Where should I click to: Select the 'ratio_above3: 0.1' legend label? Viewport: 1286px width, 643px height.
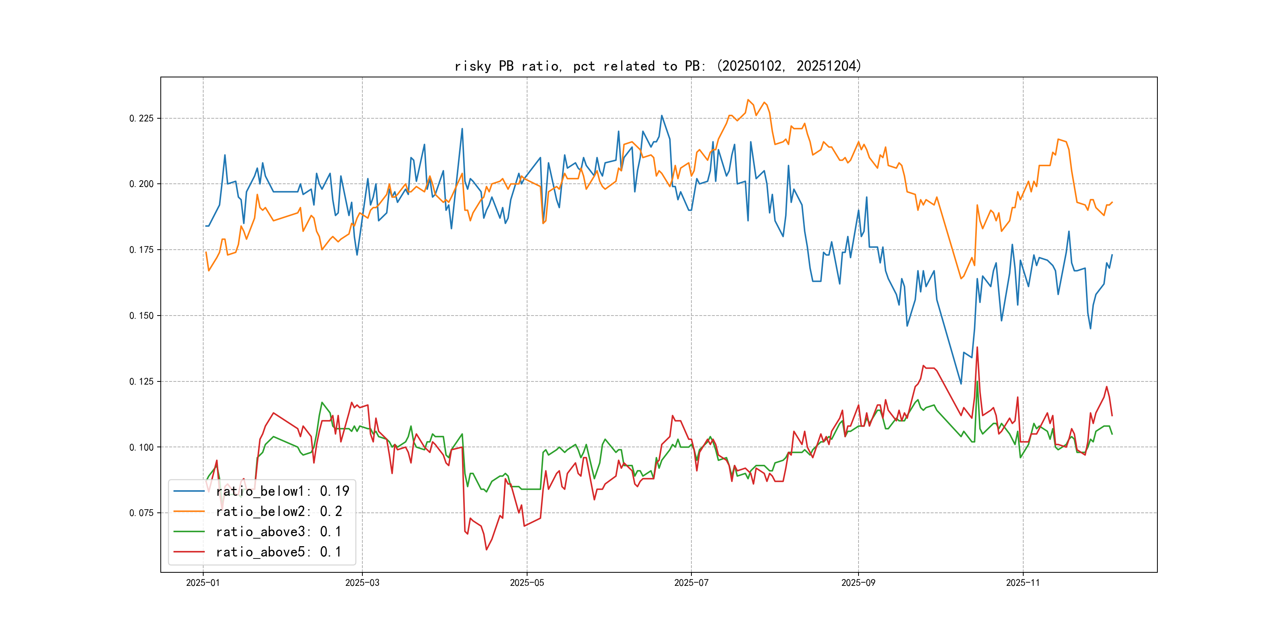click(x=279, y=532)
